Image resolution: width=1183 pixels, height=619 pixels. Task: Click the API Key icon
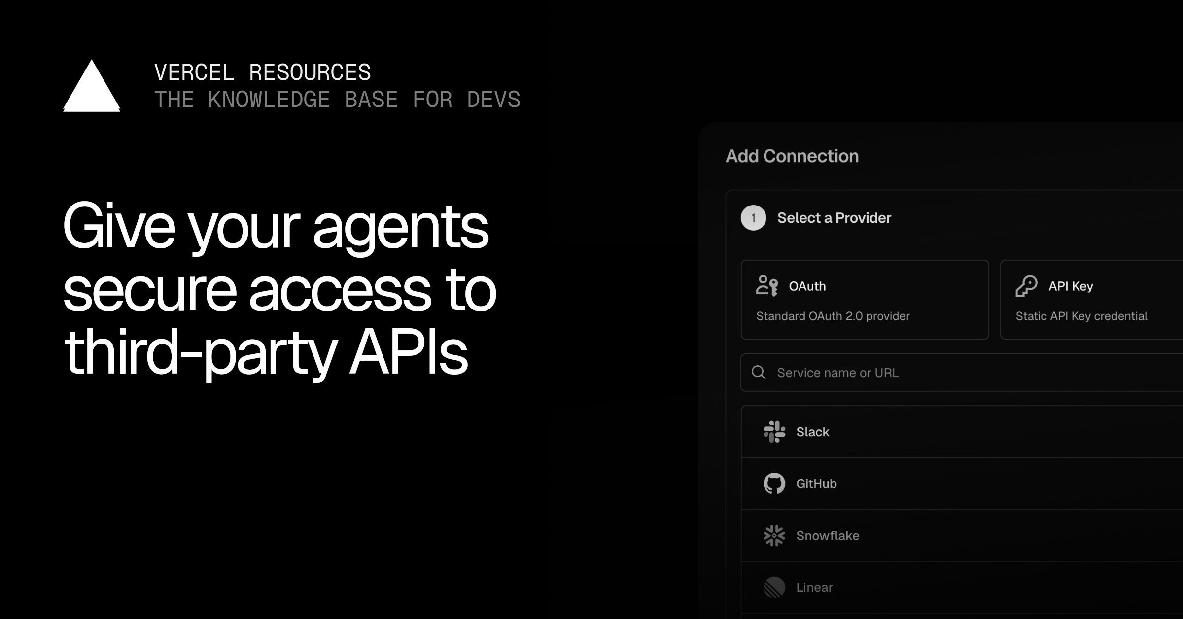pyautogui.click(x=1026, y=286)
